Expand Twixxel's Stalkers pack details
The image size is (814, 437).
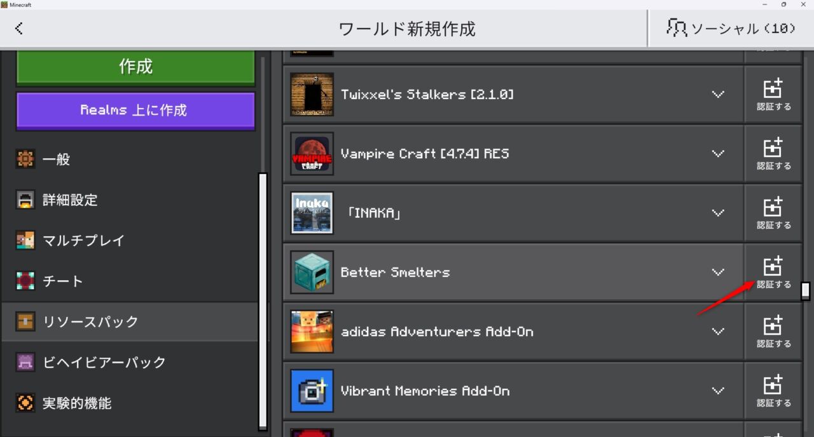(718, 94)
